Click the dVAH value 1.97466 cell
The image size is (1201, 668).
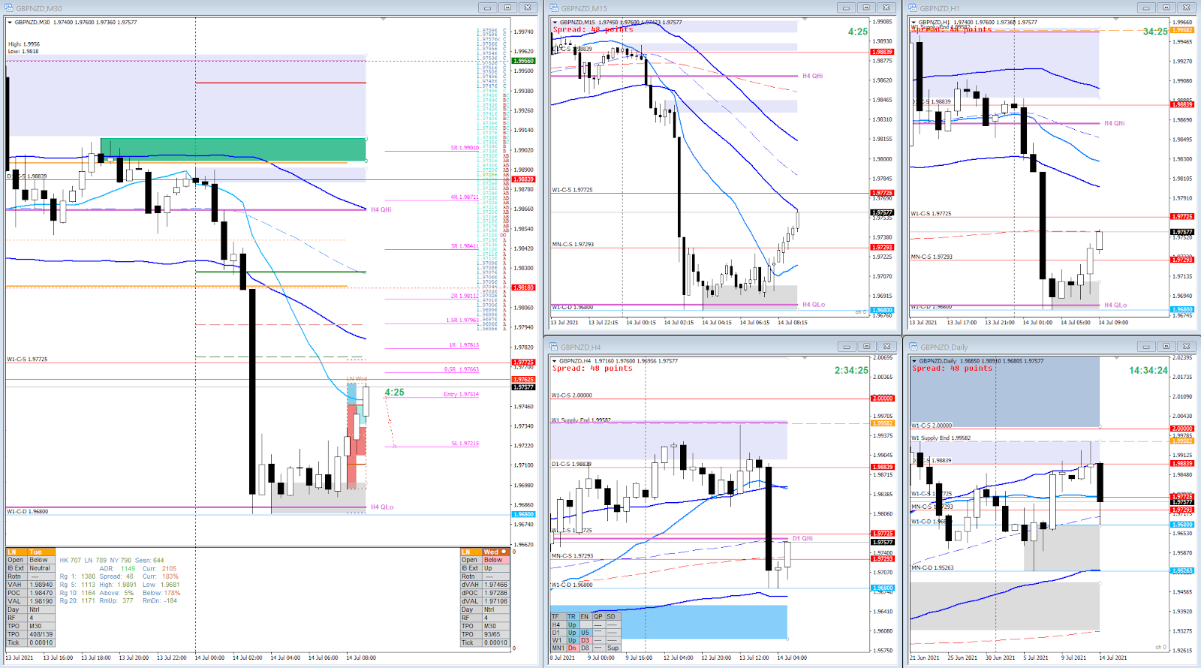(495, 585)
